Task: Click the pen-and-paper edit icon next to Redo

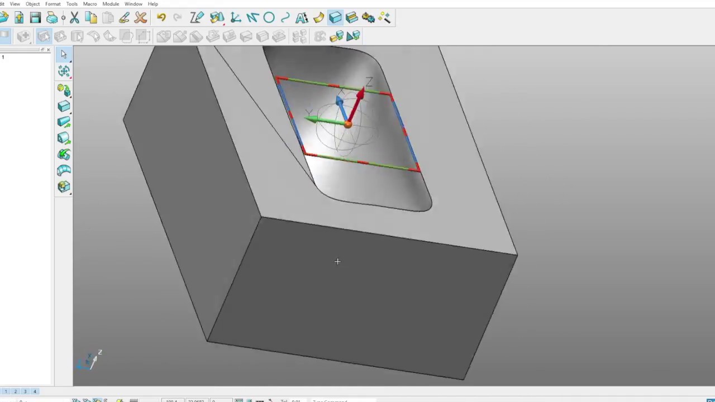Action: coord(197,18)
